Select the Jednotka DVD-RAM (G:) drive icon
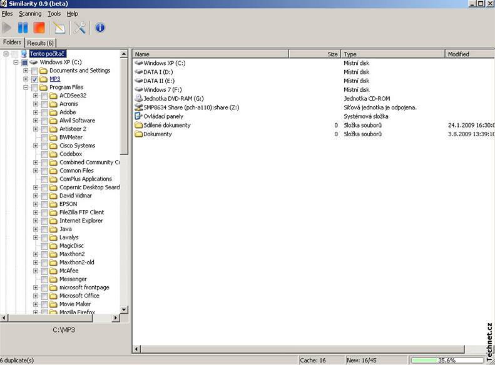The image size is (495, 365). (139, 99)
